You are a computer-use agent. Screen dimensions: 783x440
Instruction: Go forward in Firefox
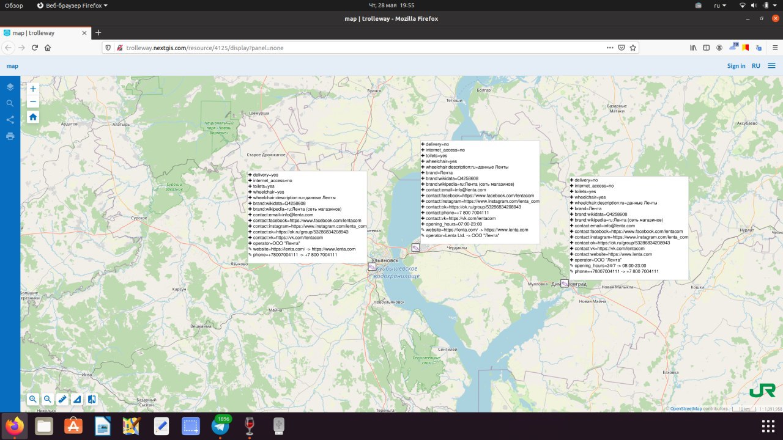pos(21,48)
